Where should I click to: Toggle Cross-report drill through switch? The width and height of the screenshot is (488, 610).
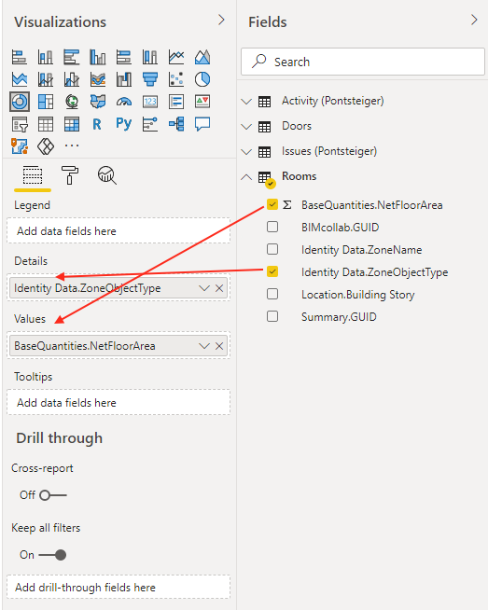click(53, 495)
